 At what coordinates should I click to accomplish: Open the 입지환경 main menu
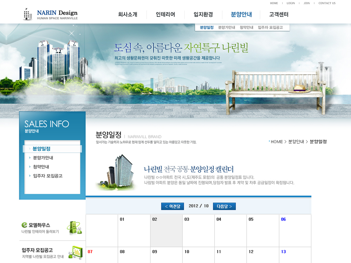click(x=203, y=15)
